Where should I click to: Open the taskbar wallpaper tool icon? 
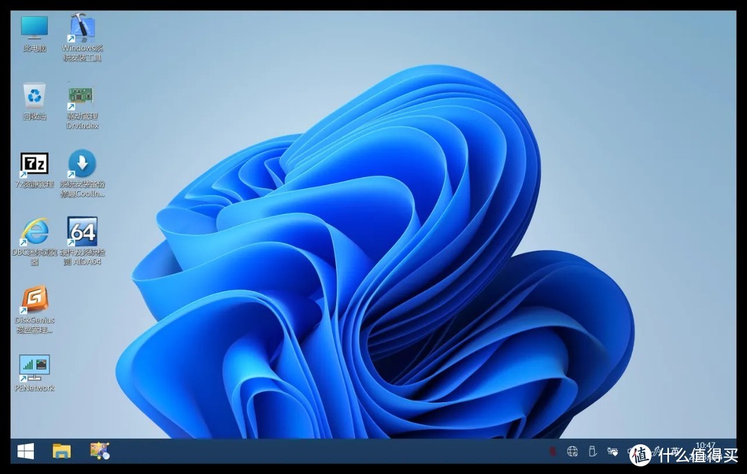coord(100,451)
